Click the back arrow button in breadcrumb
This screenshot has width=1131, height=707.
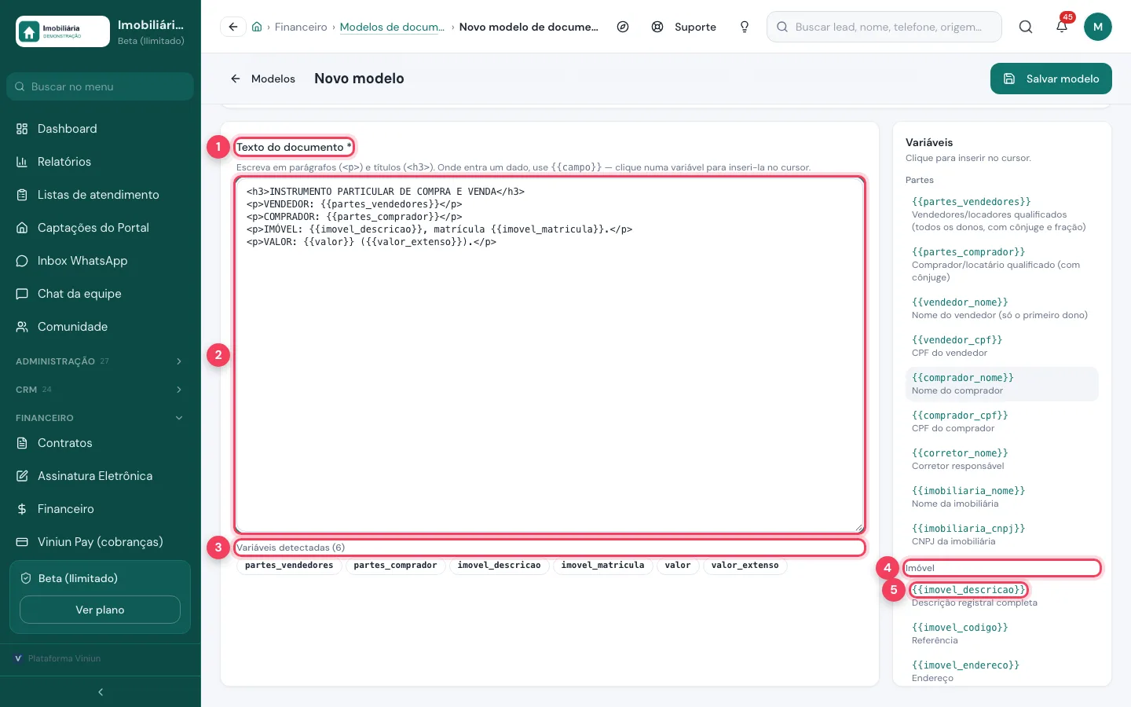pyautogui.click(x=233, y=27)
